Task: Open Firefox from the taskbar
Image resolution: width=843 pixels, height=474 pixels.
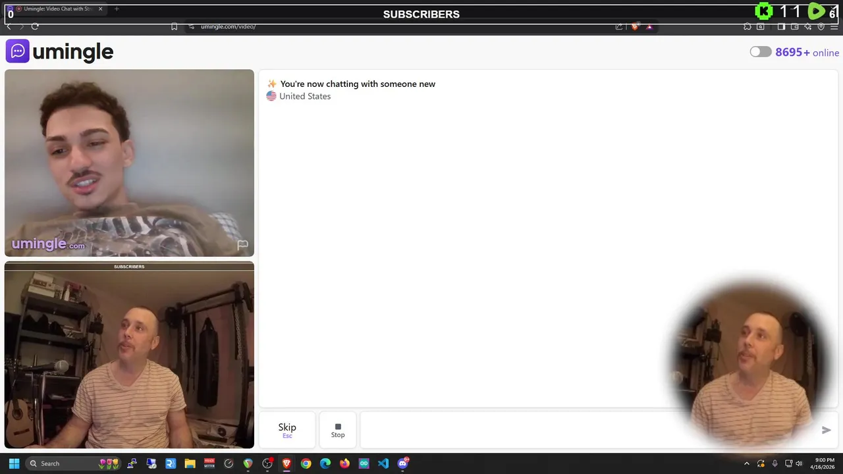Action: [344, 463]
